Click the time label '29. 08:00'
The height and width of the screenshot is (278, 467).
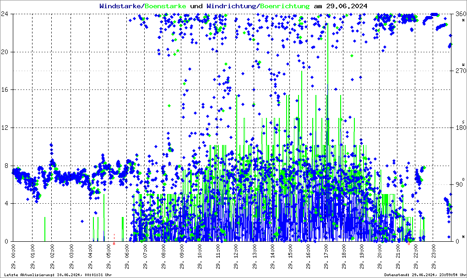pos(163,257)
